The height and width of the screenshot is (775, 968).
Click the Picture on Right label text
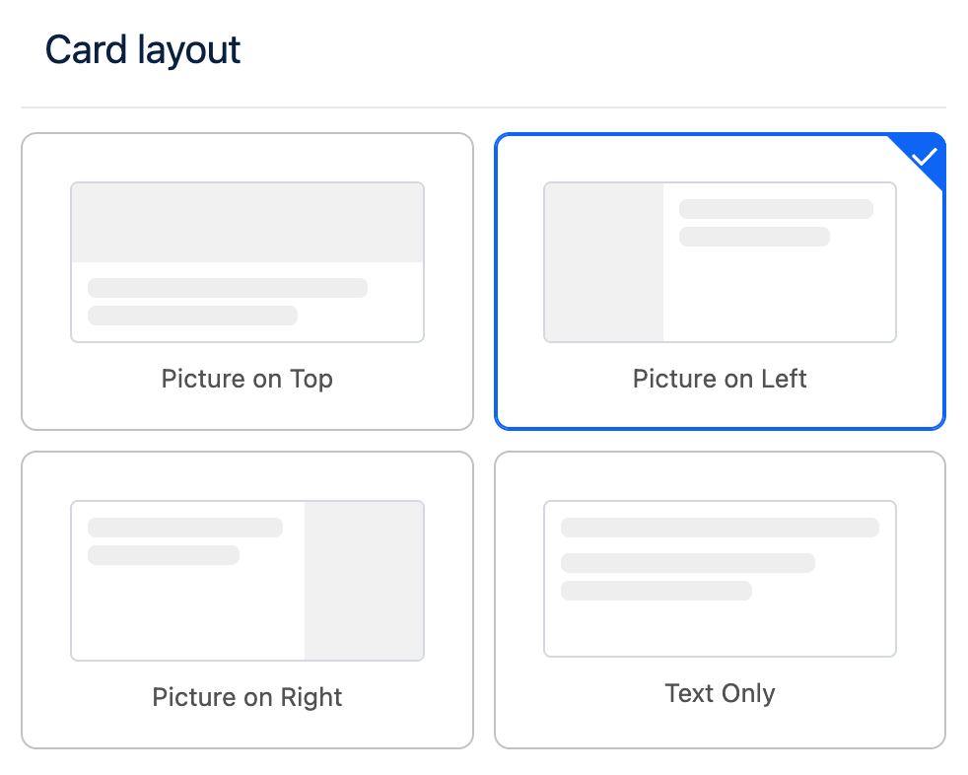(246, 697)
